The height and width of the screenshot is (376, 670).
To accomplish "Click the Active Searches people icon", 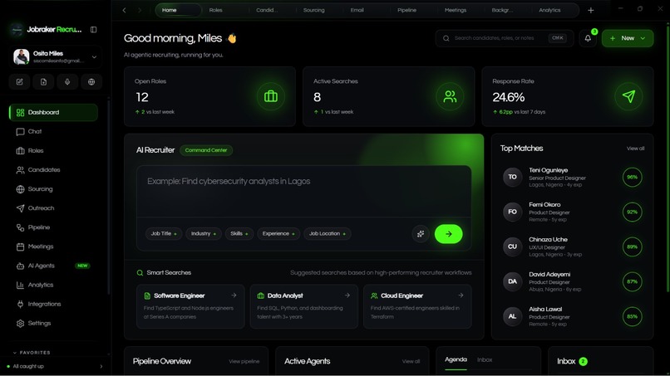I will 450,96.
